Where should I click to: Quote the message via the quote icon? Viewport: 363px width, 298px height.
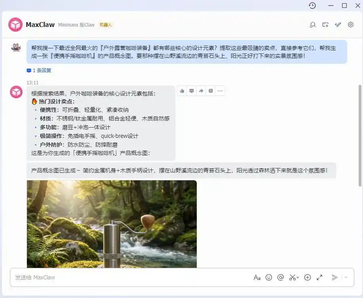point(210,91)
